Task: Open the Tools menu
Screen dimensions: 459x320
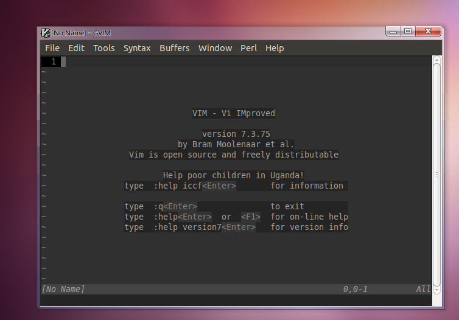Action: (x=103, y=48)
